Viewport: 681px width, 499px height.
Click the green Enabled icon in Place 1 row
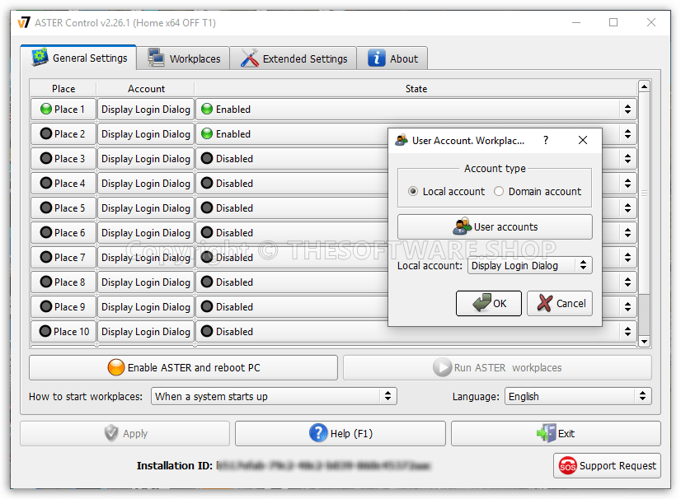click(x=207, y=109)
